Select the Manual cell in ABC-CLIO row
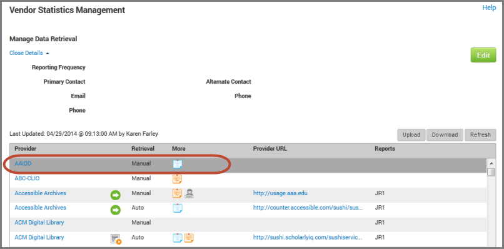This screenshot has height=249, width=504. tap(141, 178)
